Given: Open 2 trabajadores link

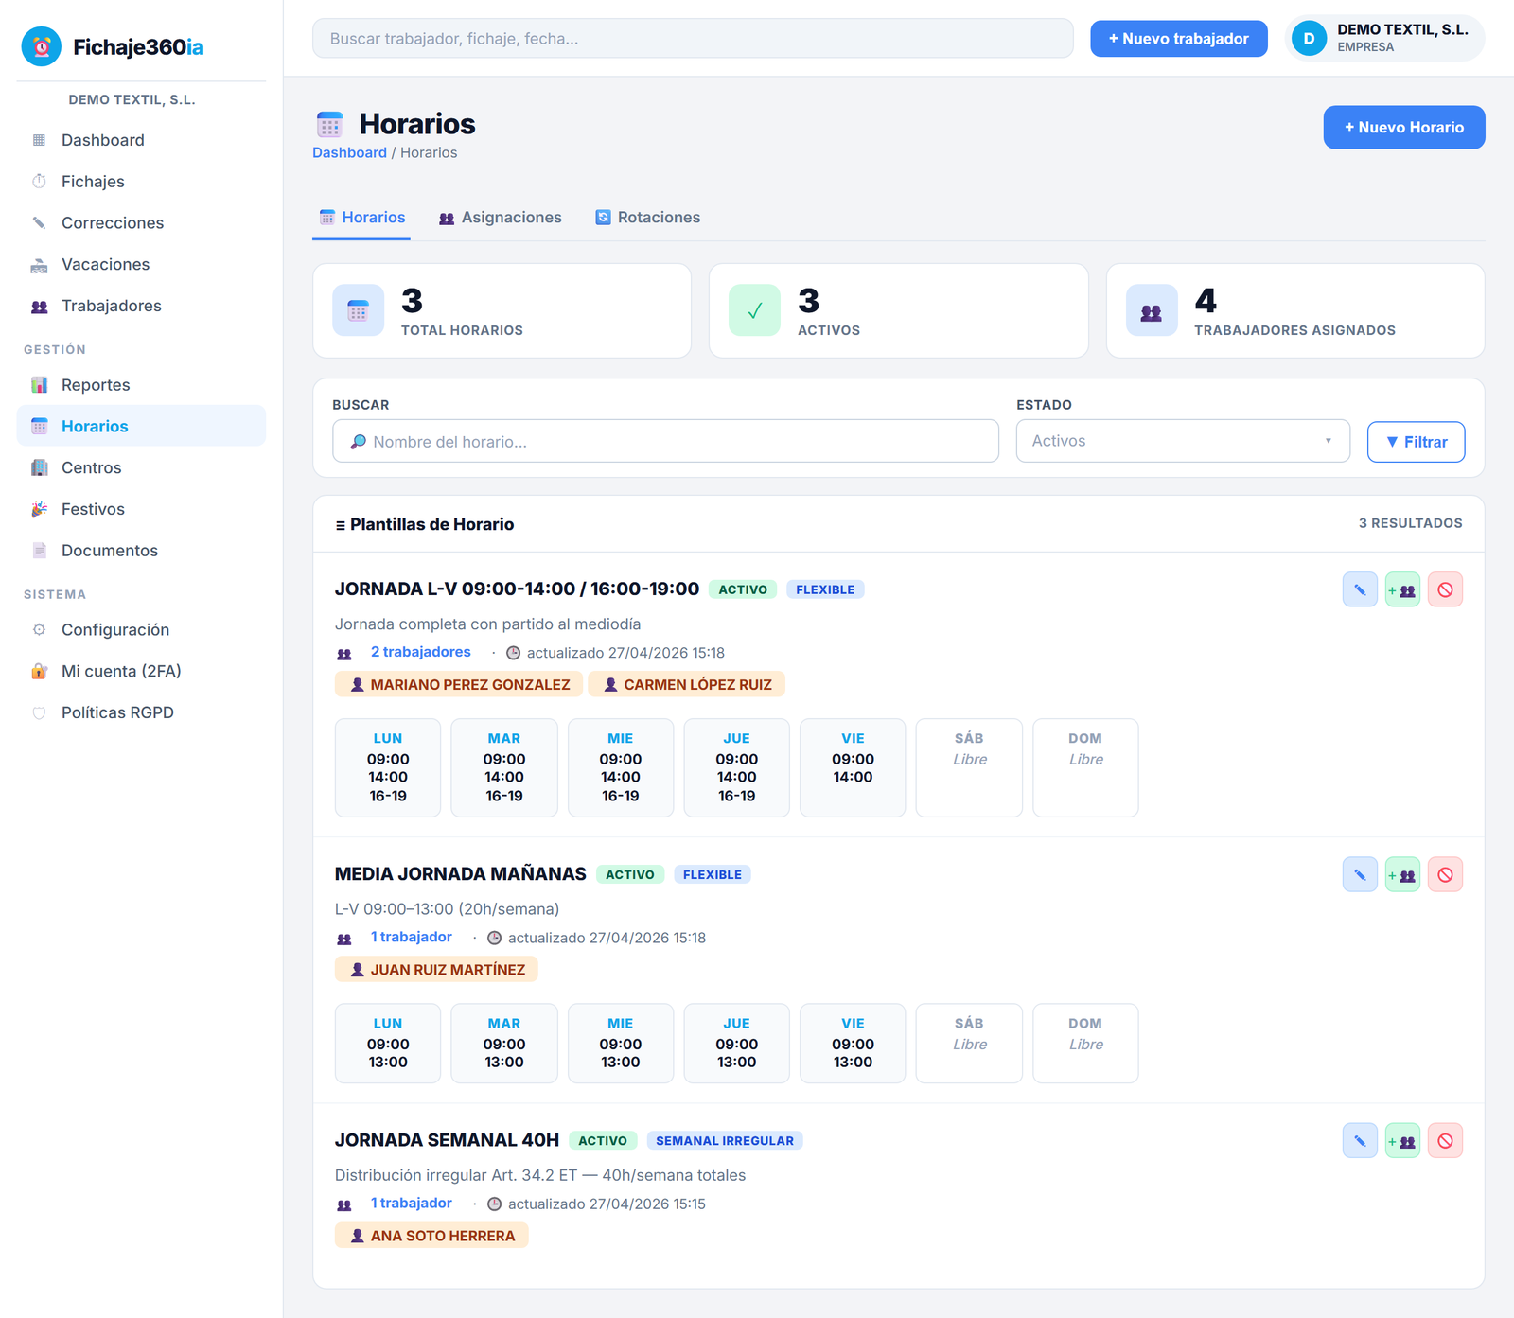Looking at the screenshot, I should [420, 652].
